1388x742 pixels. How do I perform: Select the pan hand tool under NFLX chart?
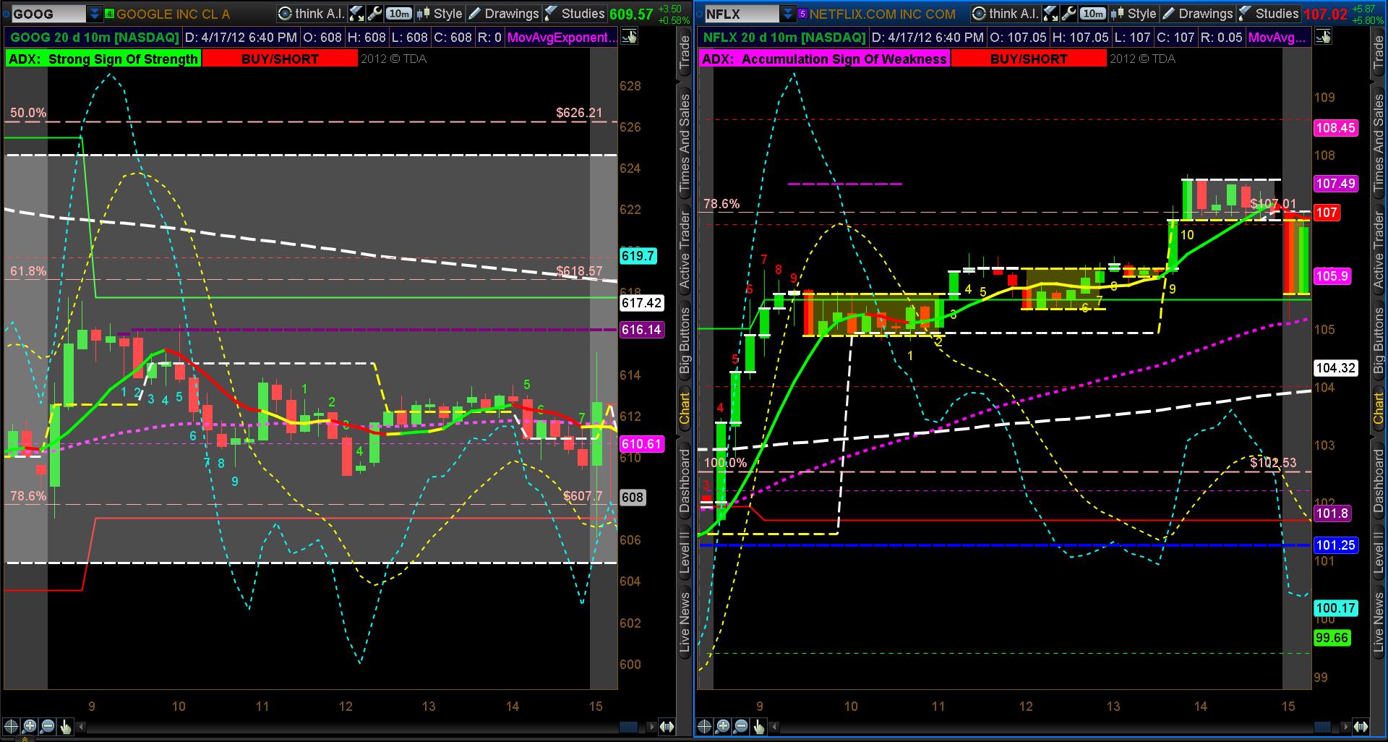click(x=759, y=727)
